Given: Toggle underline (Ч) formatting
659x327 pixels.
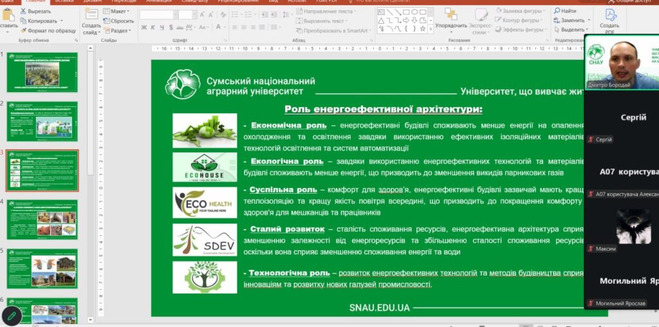Looking at the screenshot, I should (162, 27).
